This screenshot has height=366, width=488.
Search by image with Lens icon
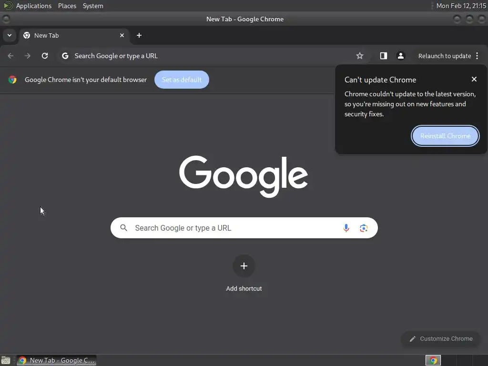click(364, 228)
